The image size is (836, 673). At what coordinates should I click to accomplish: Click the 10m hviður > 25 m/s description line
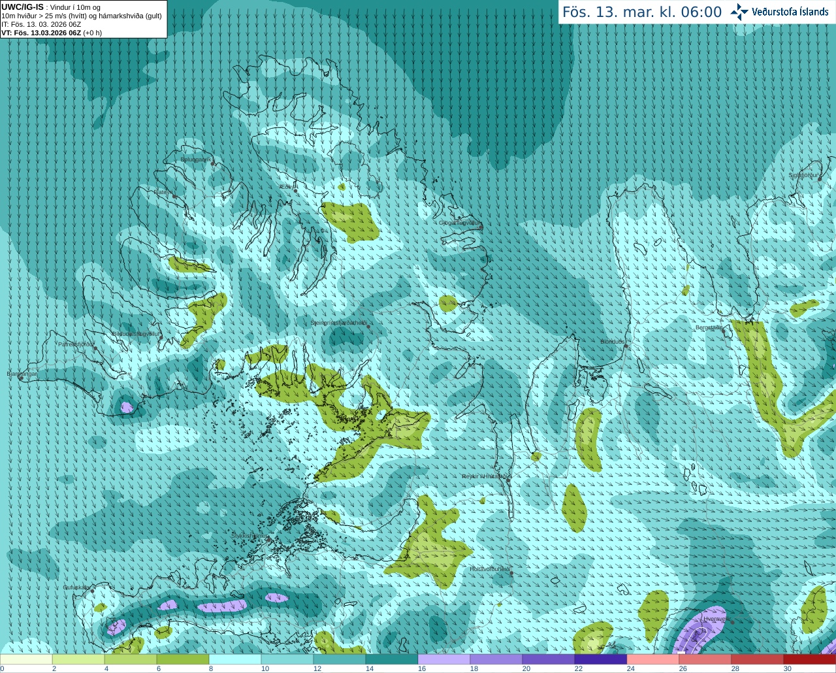pos(82,16)
